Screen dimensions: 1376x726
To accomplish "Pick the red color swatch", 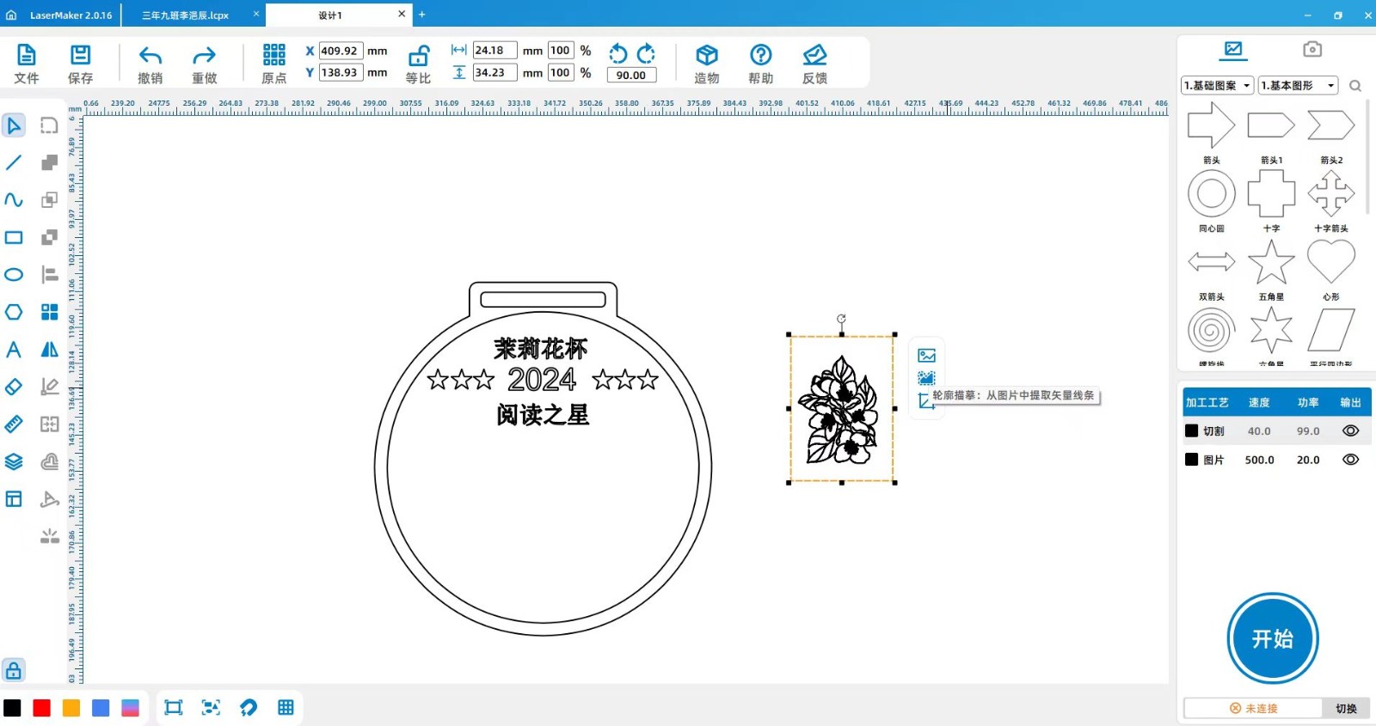I will tap(41, 708).
